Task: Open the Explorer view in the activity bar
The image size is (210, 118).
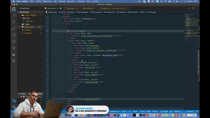Action: (x=14, y=9)
